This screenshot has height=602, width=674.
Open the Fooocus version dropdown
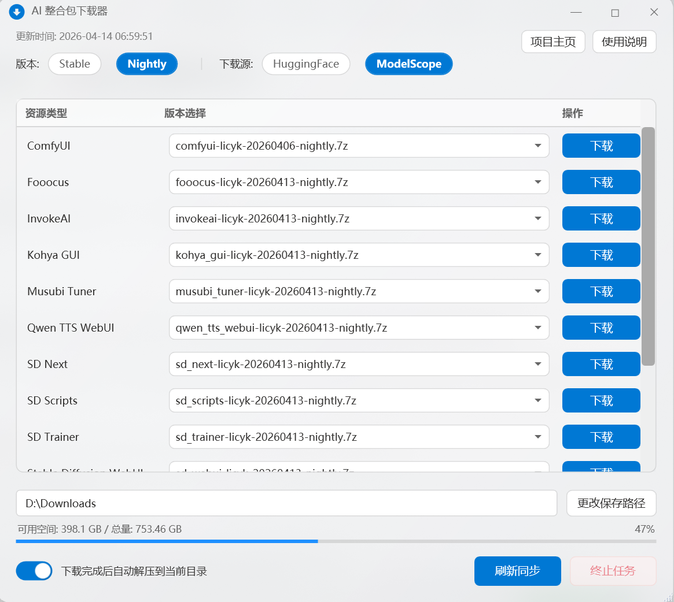(x=359, y=182)
